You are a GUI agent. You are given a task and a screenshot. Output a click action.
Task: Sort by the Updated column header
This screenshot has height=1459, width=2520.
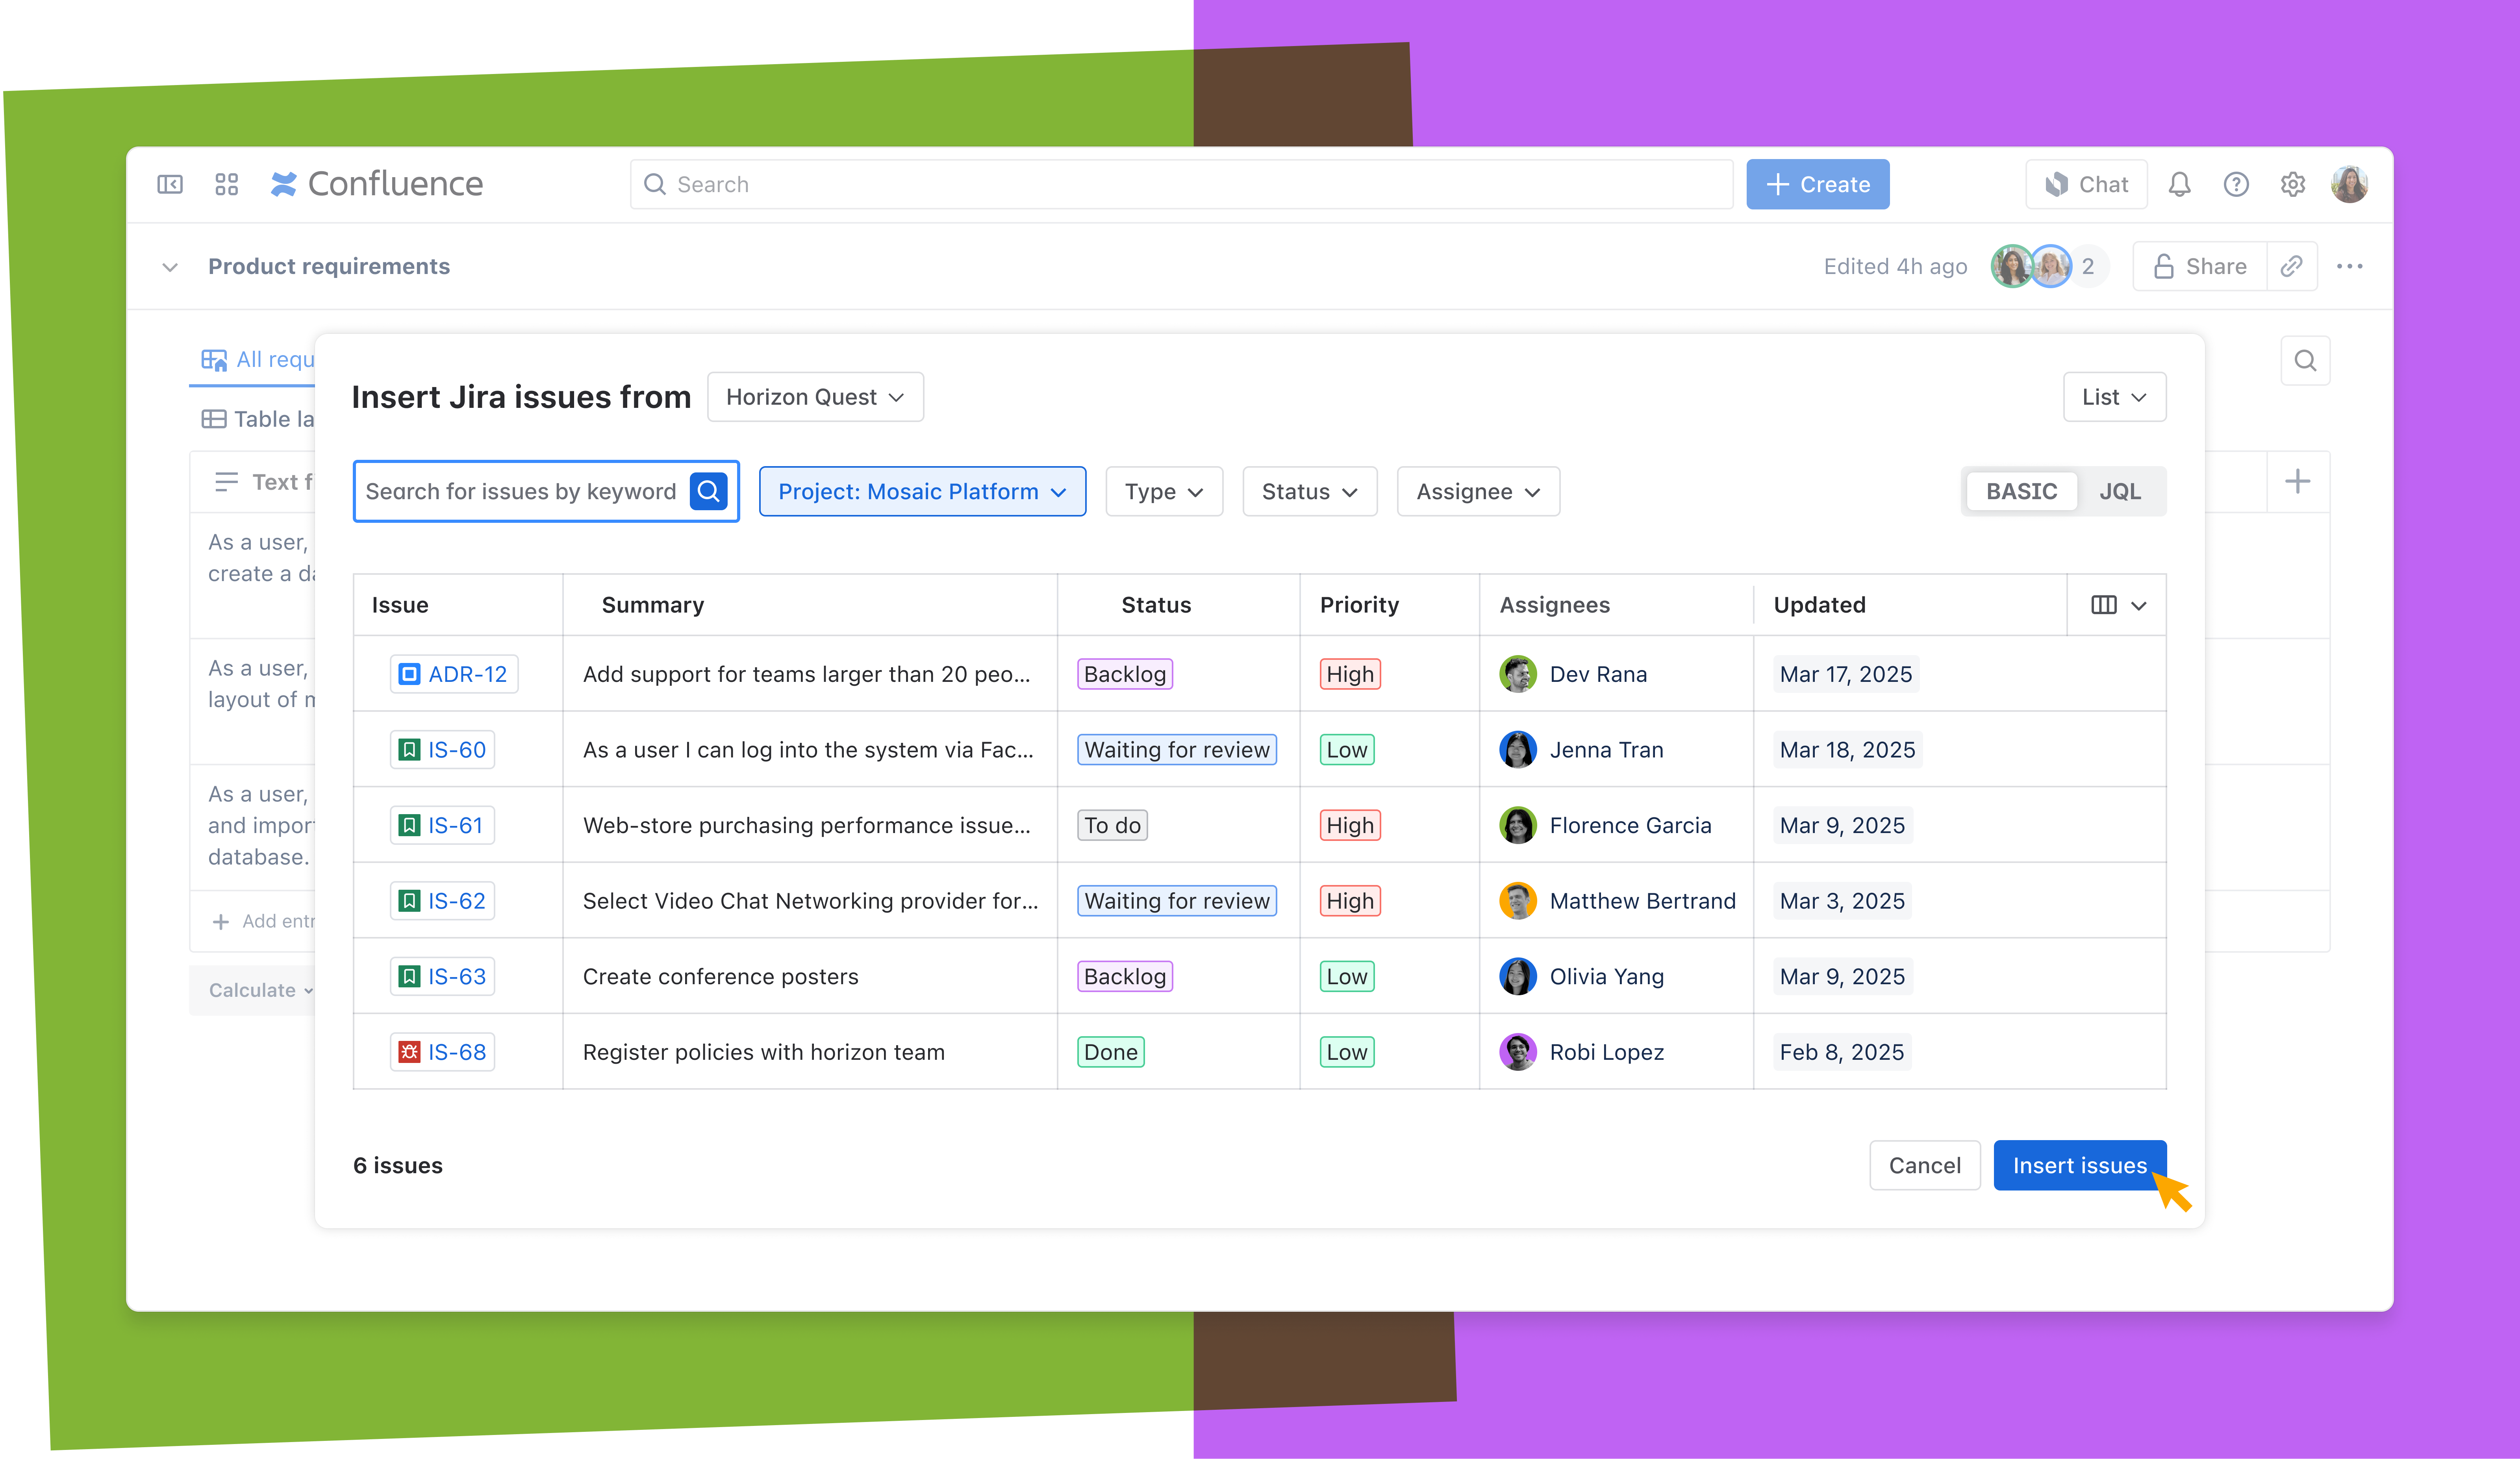[1819, 605]
